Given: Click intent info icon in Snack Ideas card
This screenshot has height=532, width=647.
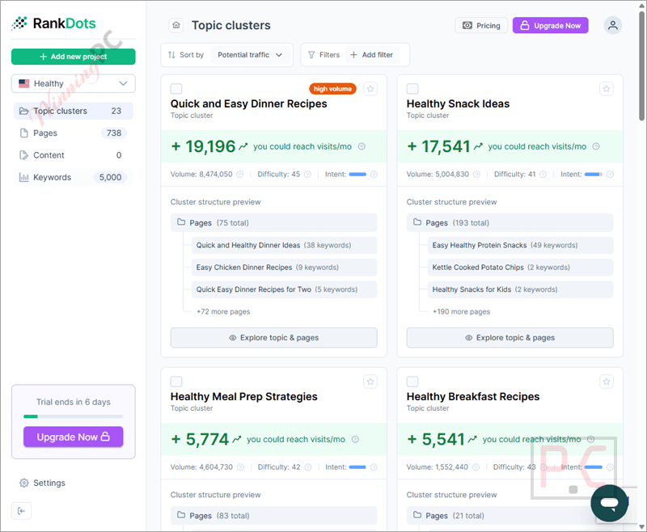Looking at the screenshot, I should (x=610, y=175).
